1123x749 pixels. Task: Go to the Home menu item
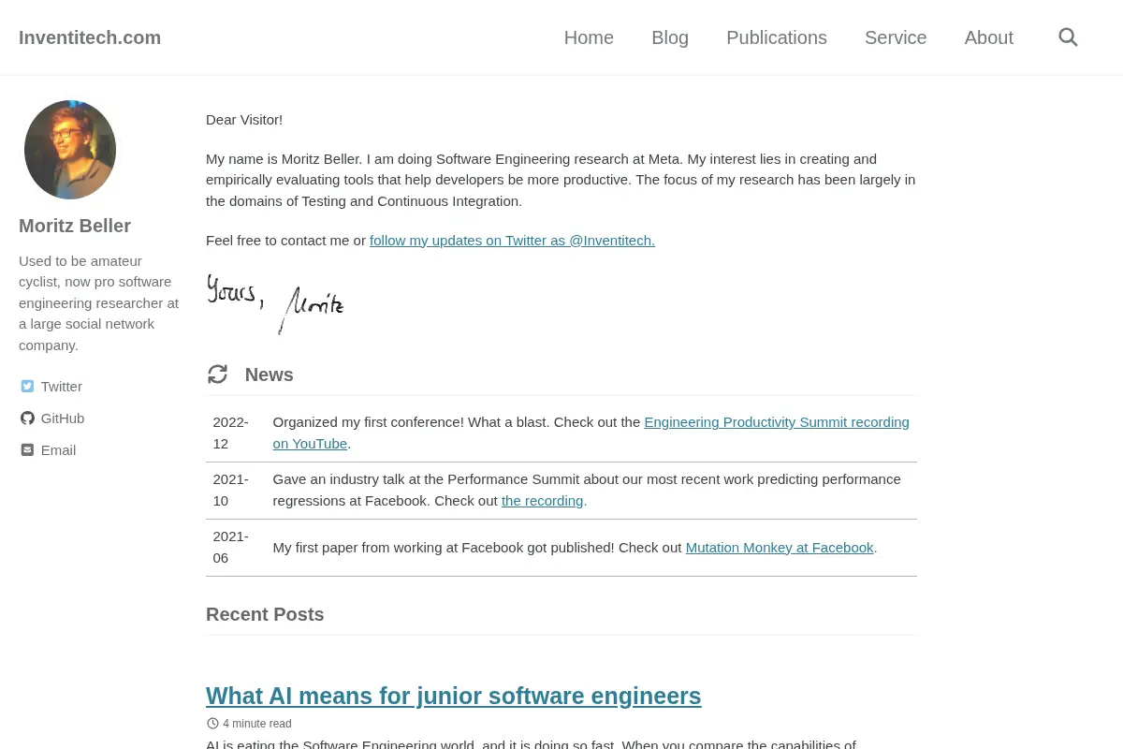pos(589,37)
